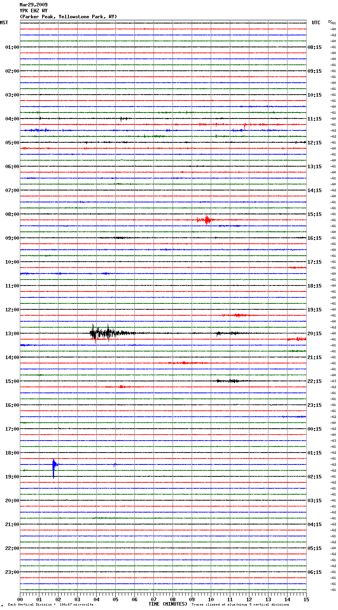Click the Each Vertical Division microvolts note

[51, 605]
